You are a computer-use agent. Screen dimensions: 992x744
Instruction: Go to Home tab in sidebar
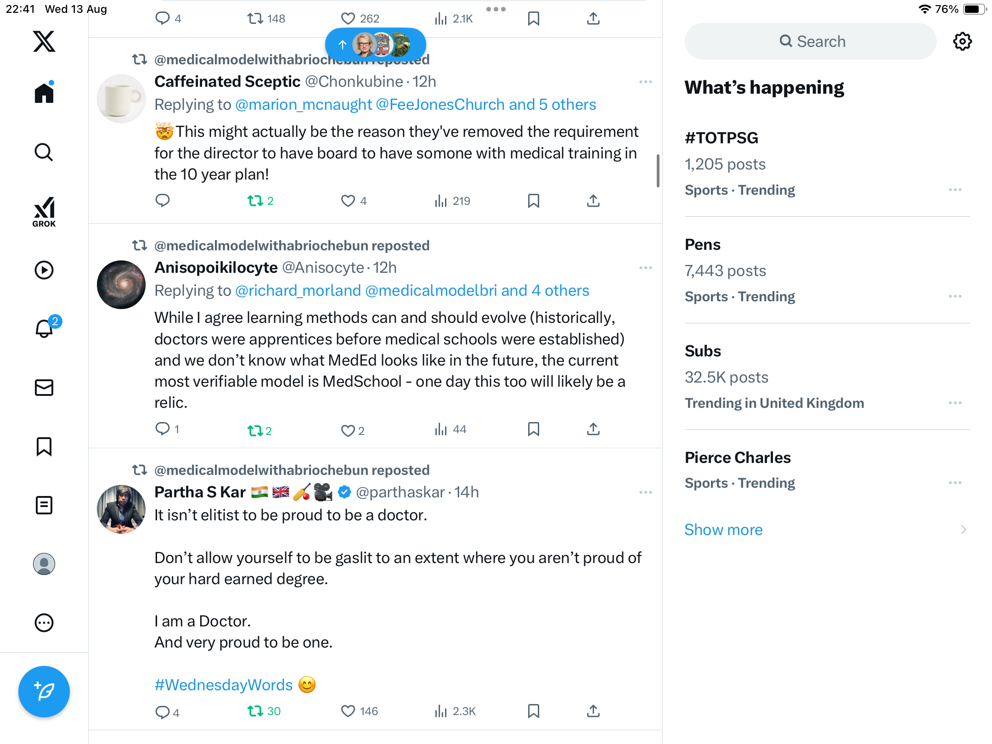tap(44, 93)
